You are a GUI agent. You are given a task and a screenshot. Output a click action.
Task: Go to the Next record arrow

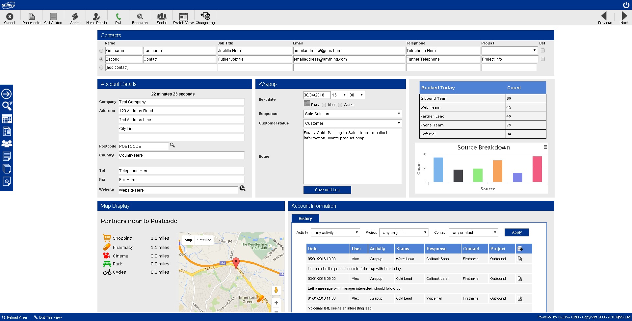(624, 16)
